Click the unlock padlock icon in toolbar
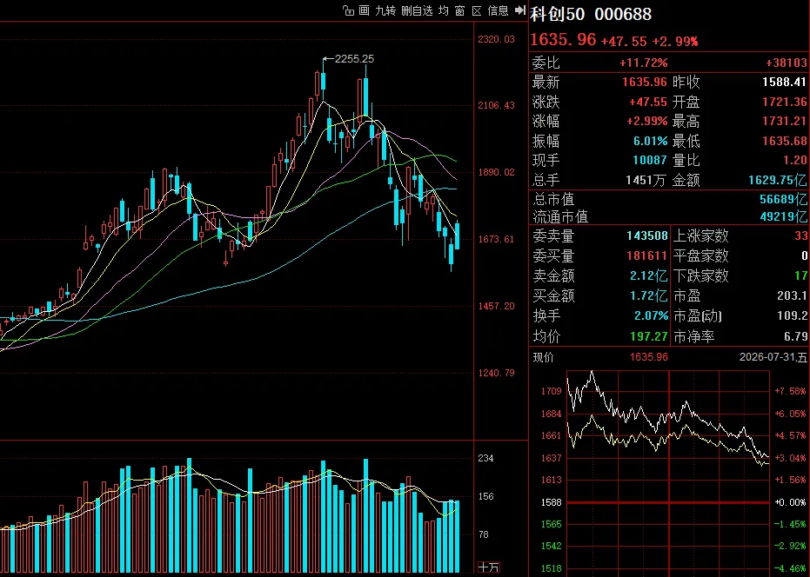 click(x=349, y=10)
